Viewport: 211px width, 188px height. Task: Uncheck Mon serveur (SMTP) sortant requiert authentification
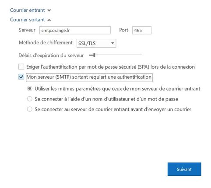pos(21,77)
